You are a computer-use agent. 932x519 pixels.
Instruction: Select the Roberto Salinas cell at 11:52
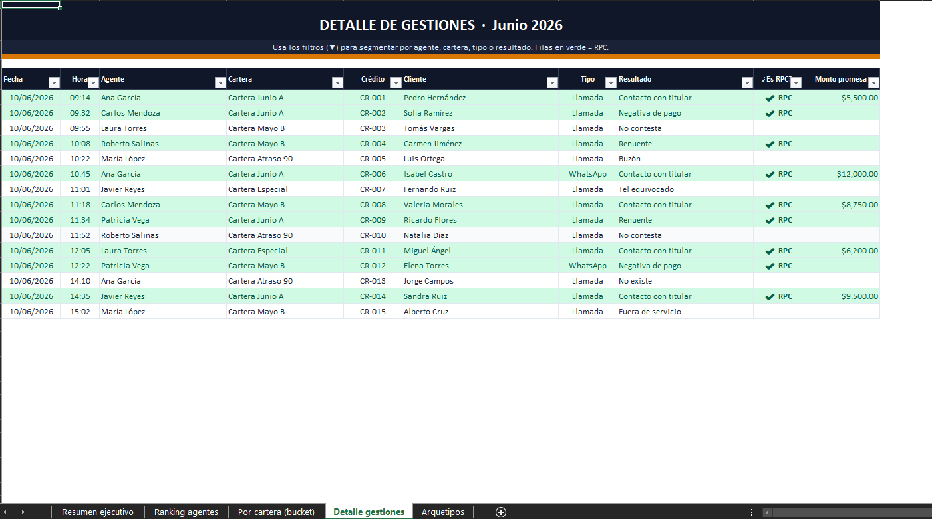pyautogui.click(x=163, y=235)
